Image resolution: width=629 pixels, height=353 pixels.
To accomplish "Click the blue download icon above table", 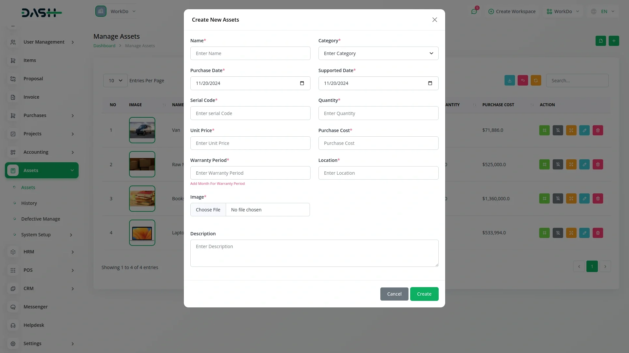I will coord(509,81).
